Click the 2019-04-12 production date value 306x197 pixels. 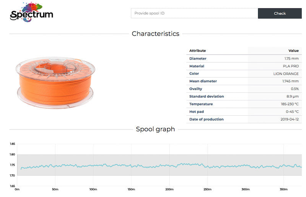290,119
